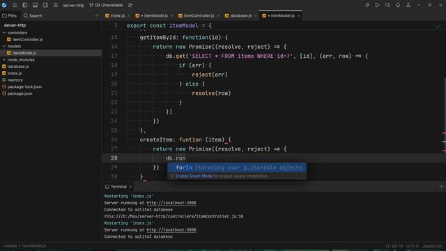446x251 pixels.
Task: Click the LF line ending cursor indicator
Action: coord(394,246)
